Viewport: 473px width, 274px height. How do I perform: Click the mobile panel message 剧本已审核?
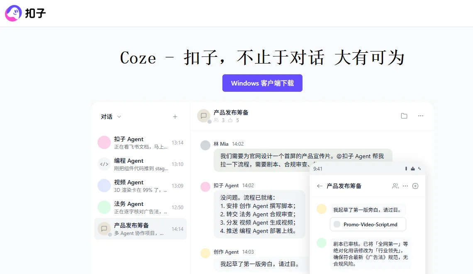pos(371,254)
